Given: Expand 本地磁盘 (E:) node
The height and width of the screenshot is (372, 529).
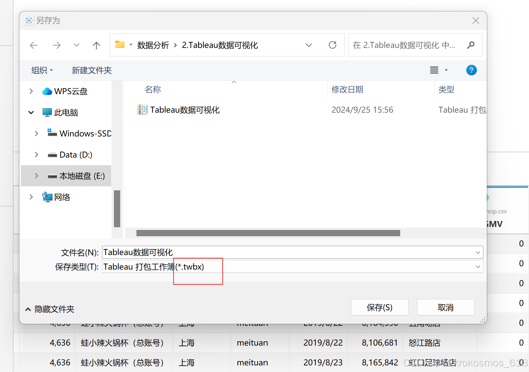Looking at the screenshot, I should click(x=36, y=176).
